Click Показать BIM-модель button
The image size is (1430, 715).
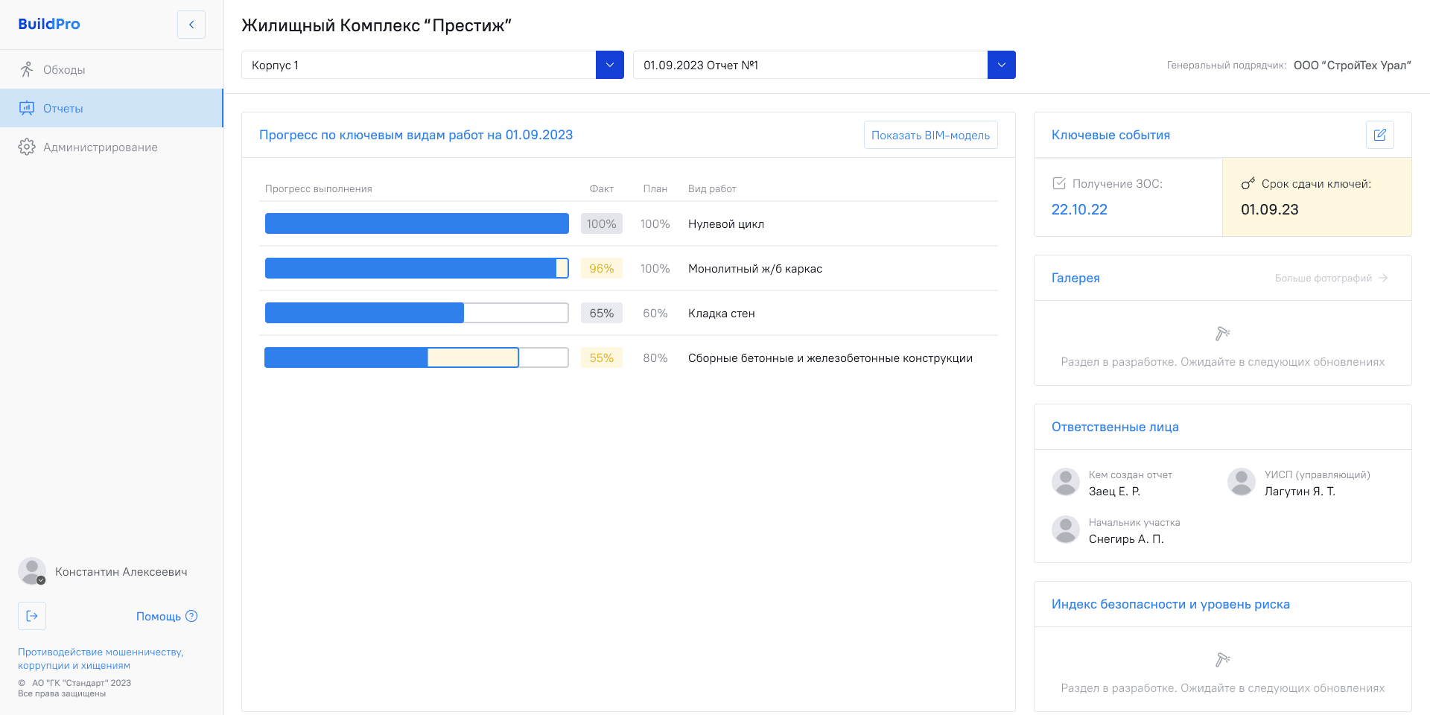[x=930, y=135]
